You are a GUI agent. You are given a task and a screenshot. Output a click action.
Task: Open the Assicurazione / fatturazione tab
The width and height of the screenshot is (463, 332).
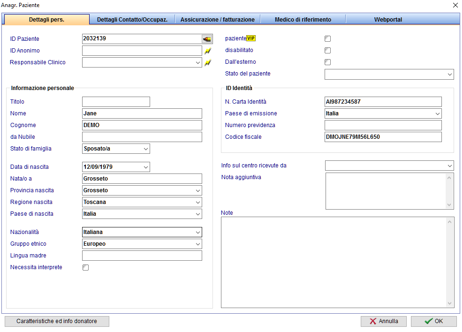coord(217,20)
